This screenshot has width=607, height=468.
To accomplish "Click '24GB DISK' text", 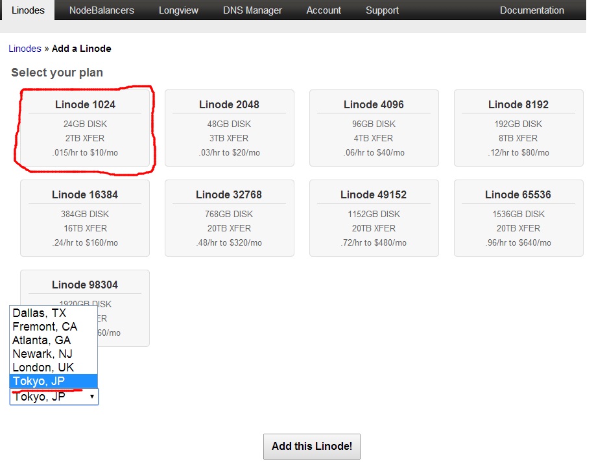I will click(x=85, y=124).
